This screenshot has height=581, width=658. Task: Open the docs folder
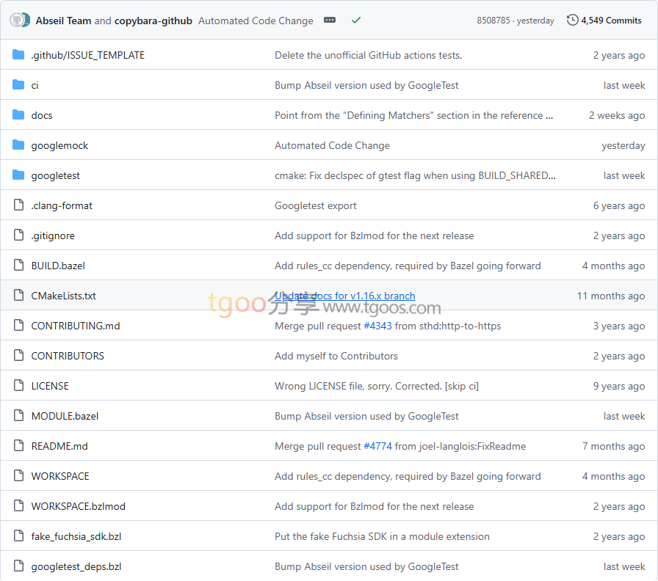point(42,116)
